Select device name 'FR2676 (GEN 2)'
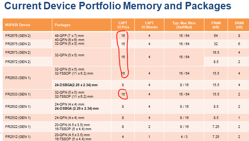Image resolution: width=249 pixels, height=141 pixels. [18, 36]
